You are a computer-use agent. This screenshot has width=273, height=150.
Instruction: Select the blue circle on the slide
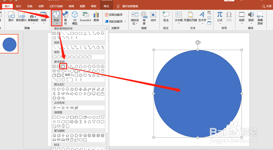coord(198,94)
